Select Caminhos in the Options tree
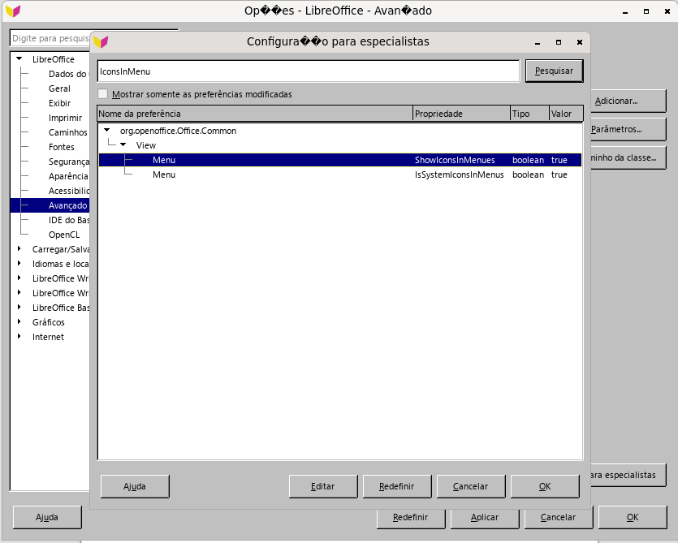This screenshot has height=543, width=678. [x=68, y=132]
